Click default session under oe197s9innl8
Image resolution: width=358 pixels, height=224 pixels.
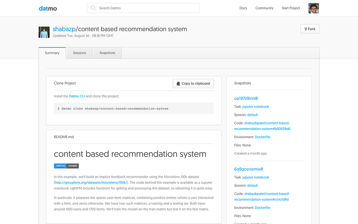(252, 115)
